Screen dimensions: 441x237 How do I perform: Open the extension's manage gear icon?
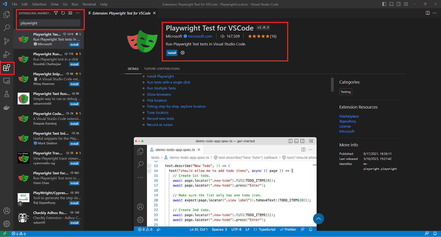pos(182,53)
